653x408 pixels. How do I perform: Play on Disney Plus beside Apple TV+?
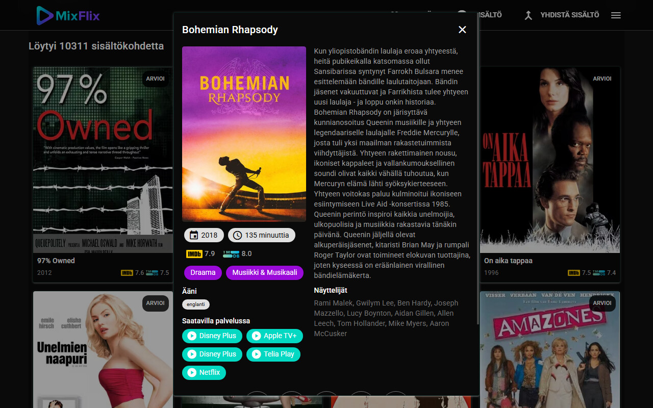click(212, 336)
